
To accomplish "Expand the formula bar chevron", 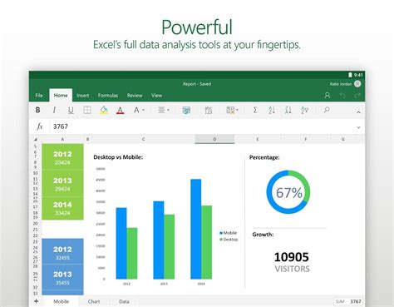I will coord(358,127).
